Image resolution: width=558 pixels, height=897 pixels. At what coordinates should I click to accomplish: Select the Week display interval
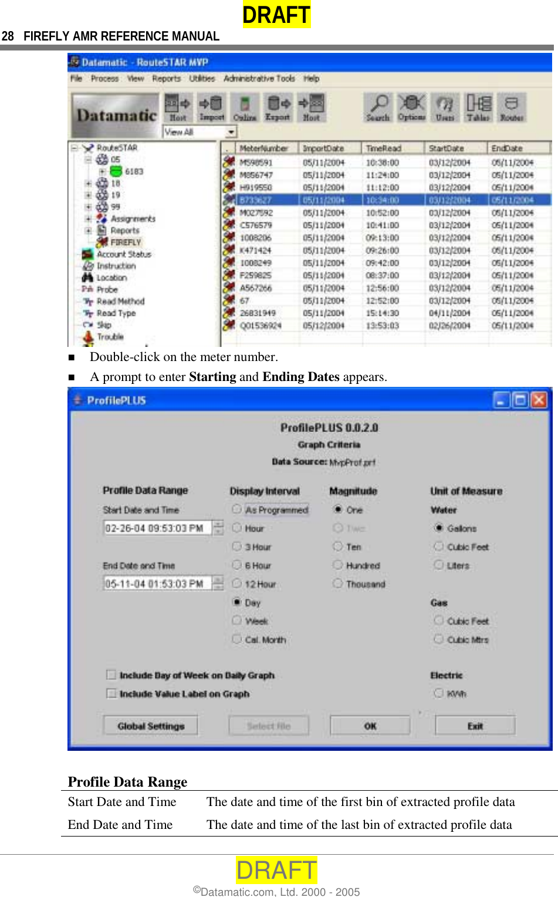[x=236, y=621]
